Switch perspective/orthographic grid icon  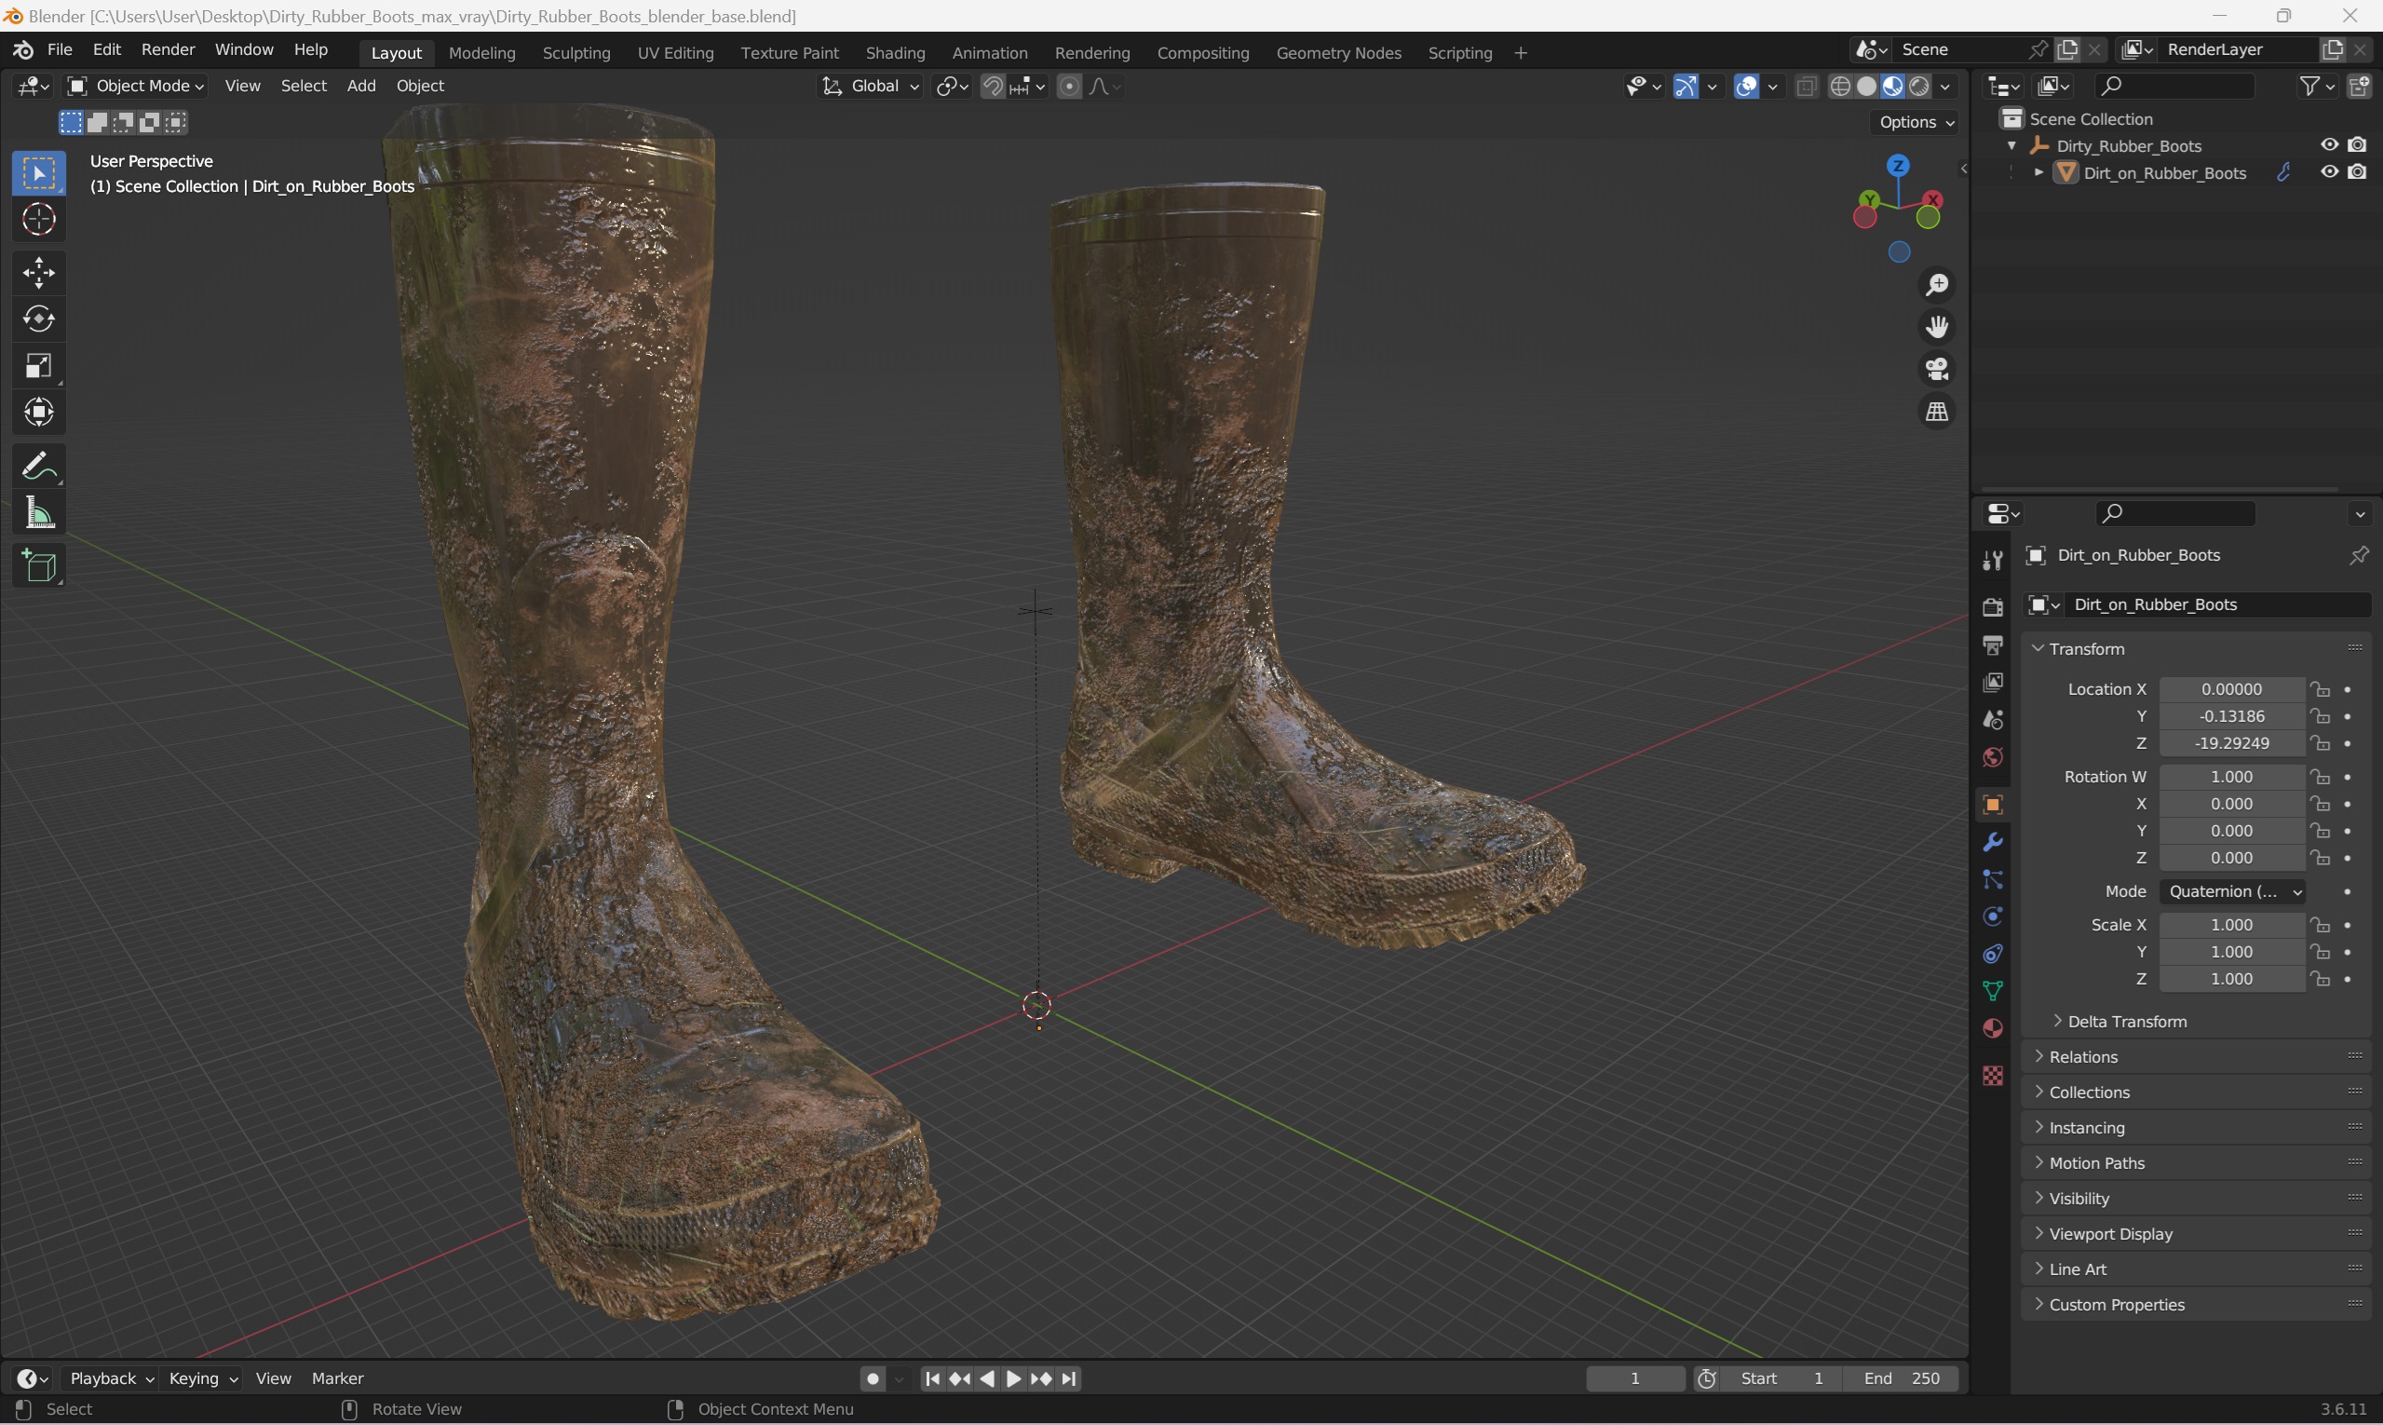pos(1938,411)
